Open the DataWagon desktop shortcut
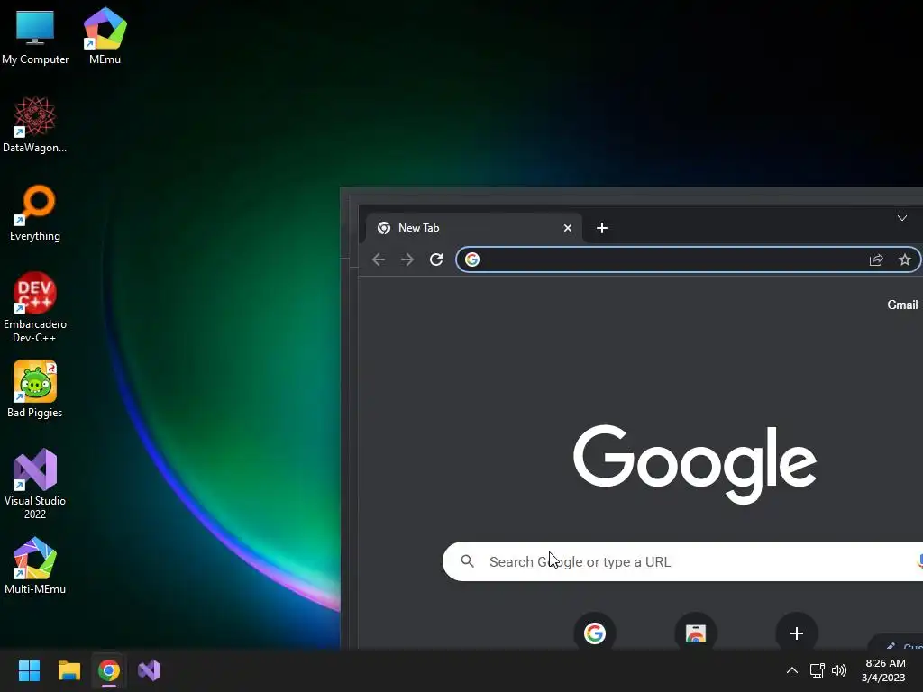The image size is (923, 692). [x=35, y=124]
